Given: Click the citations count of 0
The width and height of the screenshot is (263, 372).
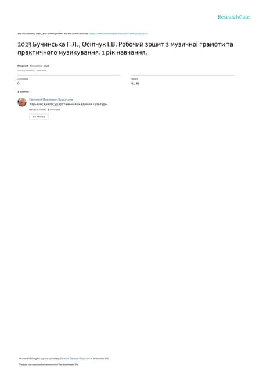Looking at the screenshot, I should pyautogui.click(x=19, y=84).
